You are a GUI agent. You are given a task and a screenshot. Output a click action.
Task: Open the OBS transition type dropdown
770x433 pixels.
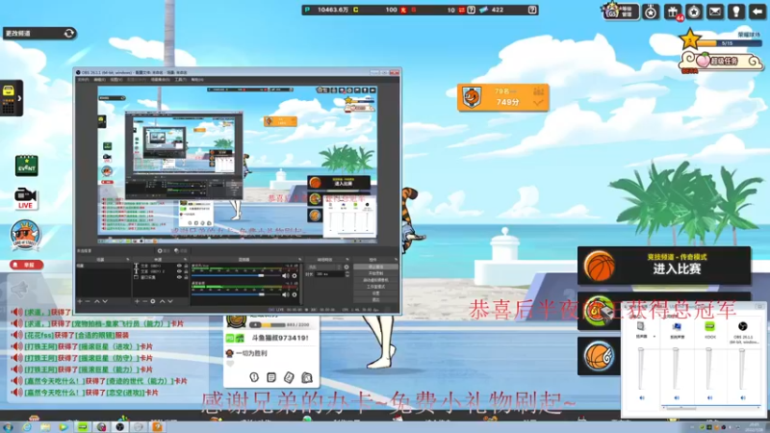324,267
